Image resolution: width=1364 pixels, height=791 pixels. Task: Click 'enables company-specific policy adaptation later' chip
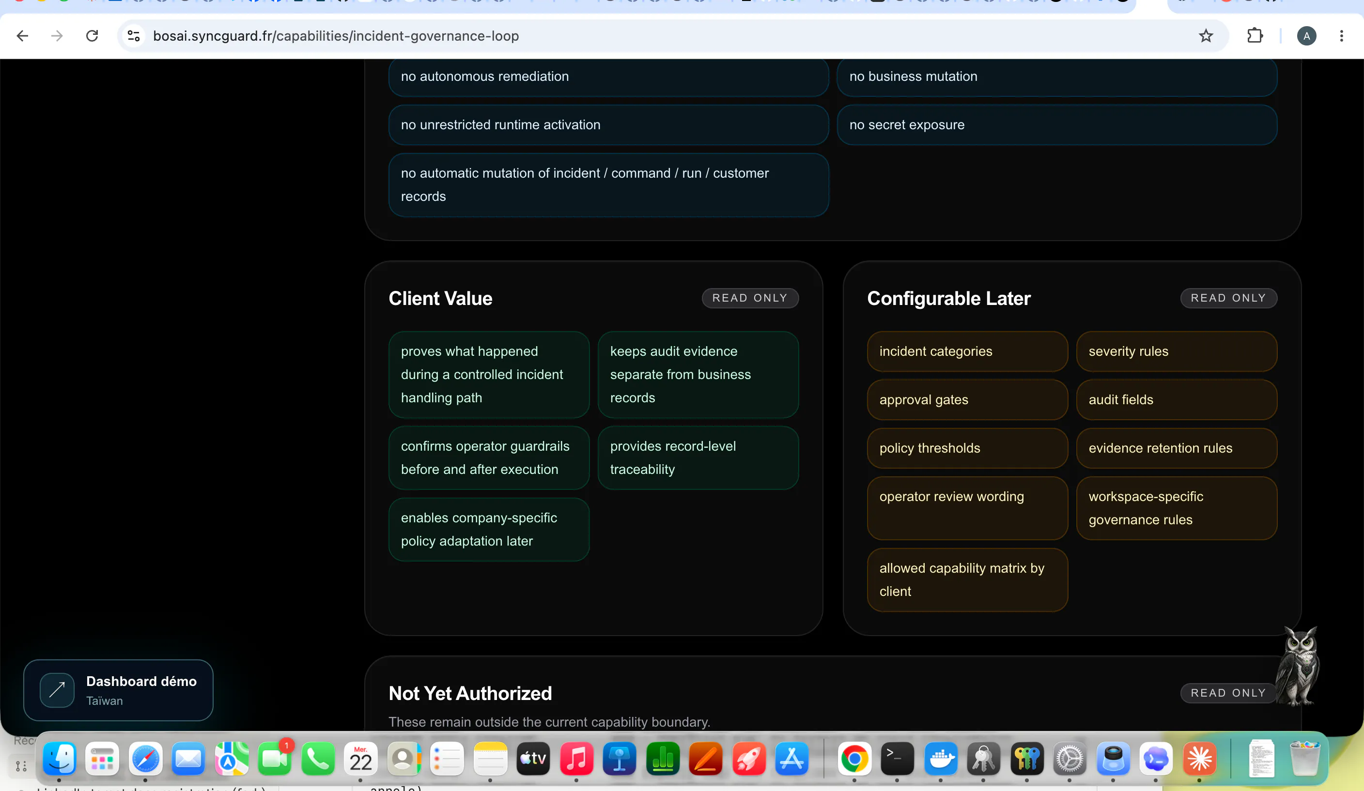click(489, 529)
